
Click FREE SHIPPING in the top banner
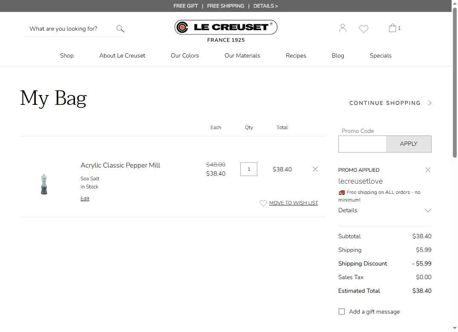[225, 6]
